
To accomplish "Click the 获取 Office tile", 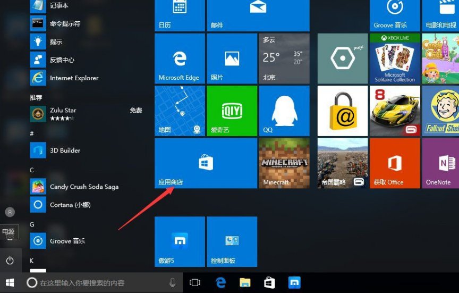I will click(x=395, y=163).
